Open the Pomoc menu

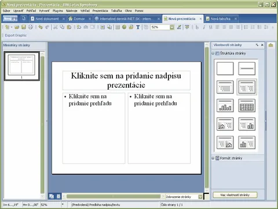139,10
